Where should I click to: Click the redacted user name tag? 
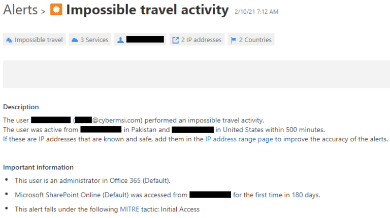[x=145, y=40]
